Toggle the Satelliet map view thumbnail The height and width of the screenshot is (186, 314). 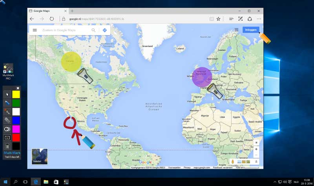[40, 156]
